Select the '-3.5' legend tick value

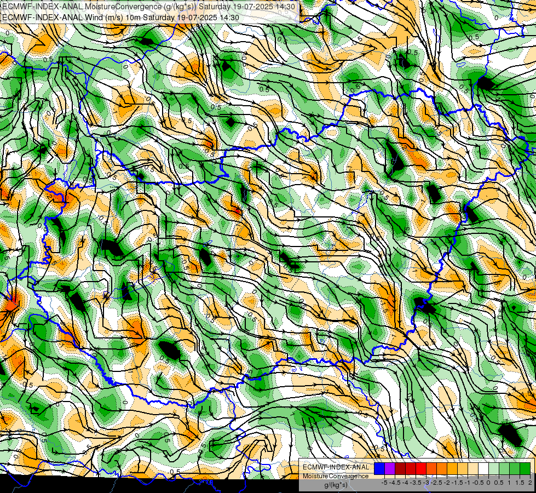(x=416, y=483)
